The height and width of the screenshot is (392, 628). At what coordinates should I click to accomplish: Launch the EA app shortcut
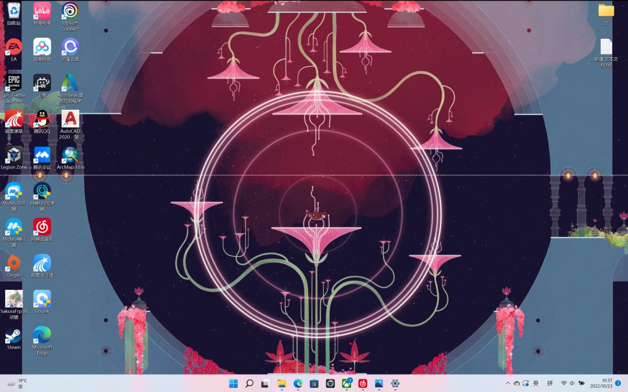click(13, 49)
